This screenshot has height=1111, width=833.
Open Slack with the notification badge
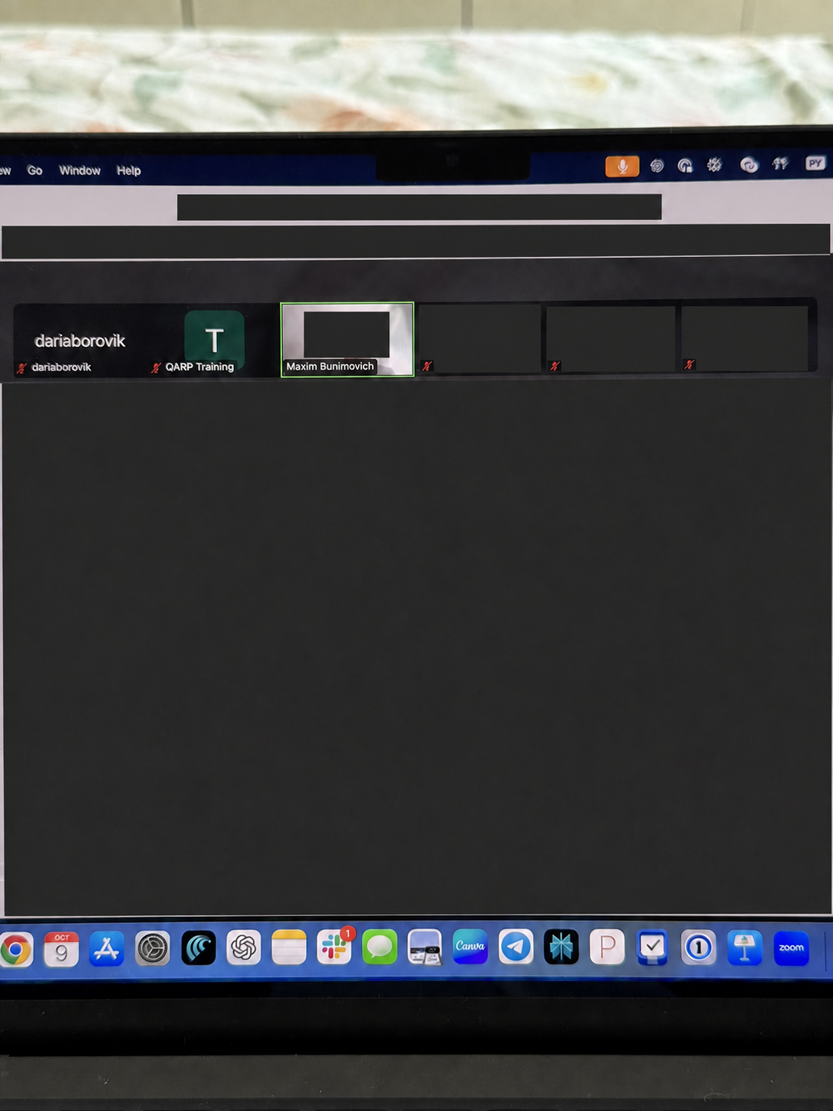(x=334, y=947)
